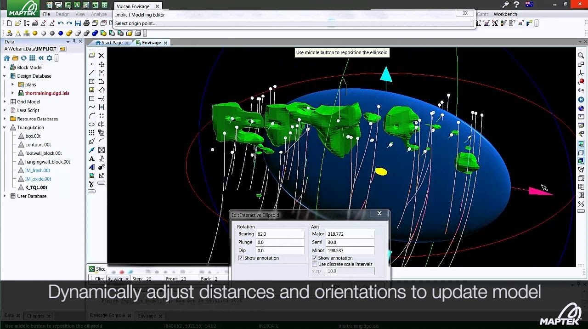588x329 pixels.
Task: Enable Use discrete scale intervals checkbox
Action: click(x=315, y=264)
